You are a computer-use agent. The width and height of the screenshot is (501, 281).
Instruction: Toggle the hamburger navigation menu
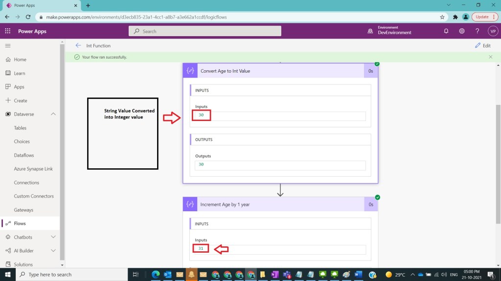[x=8, y=45]
